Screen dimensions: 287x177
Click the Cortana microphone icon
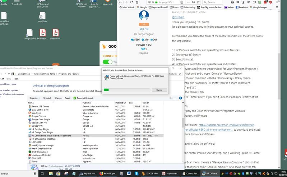click(35, 173)
